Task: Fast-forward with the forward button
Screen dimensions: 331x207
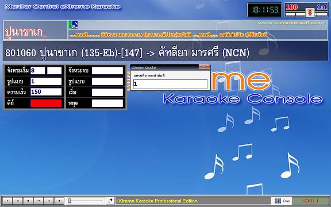Action: (49, 201)
